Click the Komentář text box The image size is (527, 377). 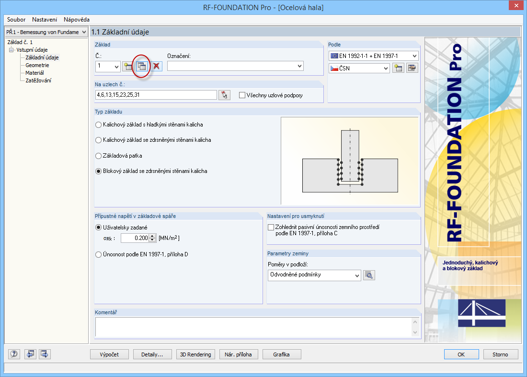click(x=253, y=327)
